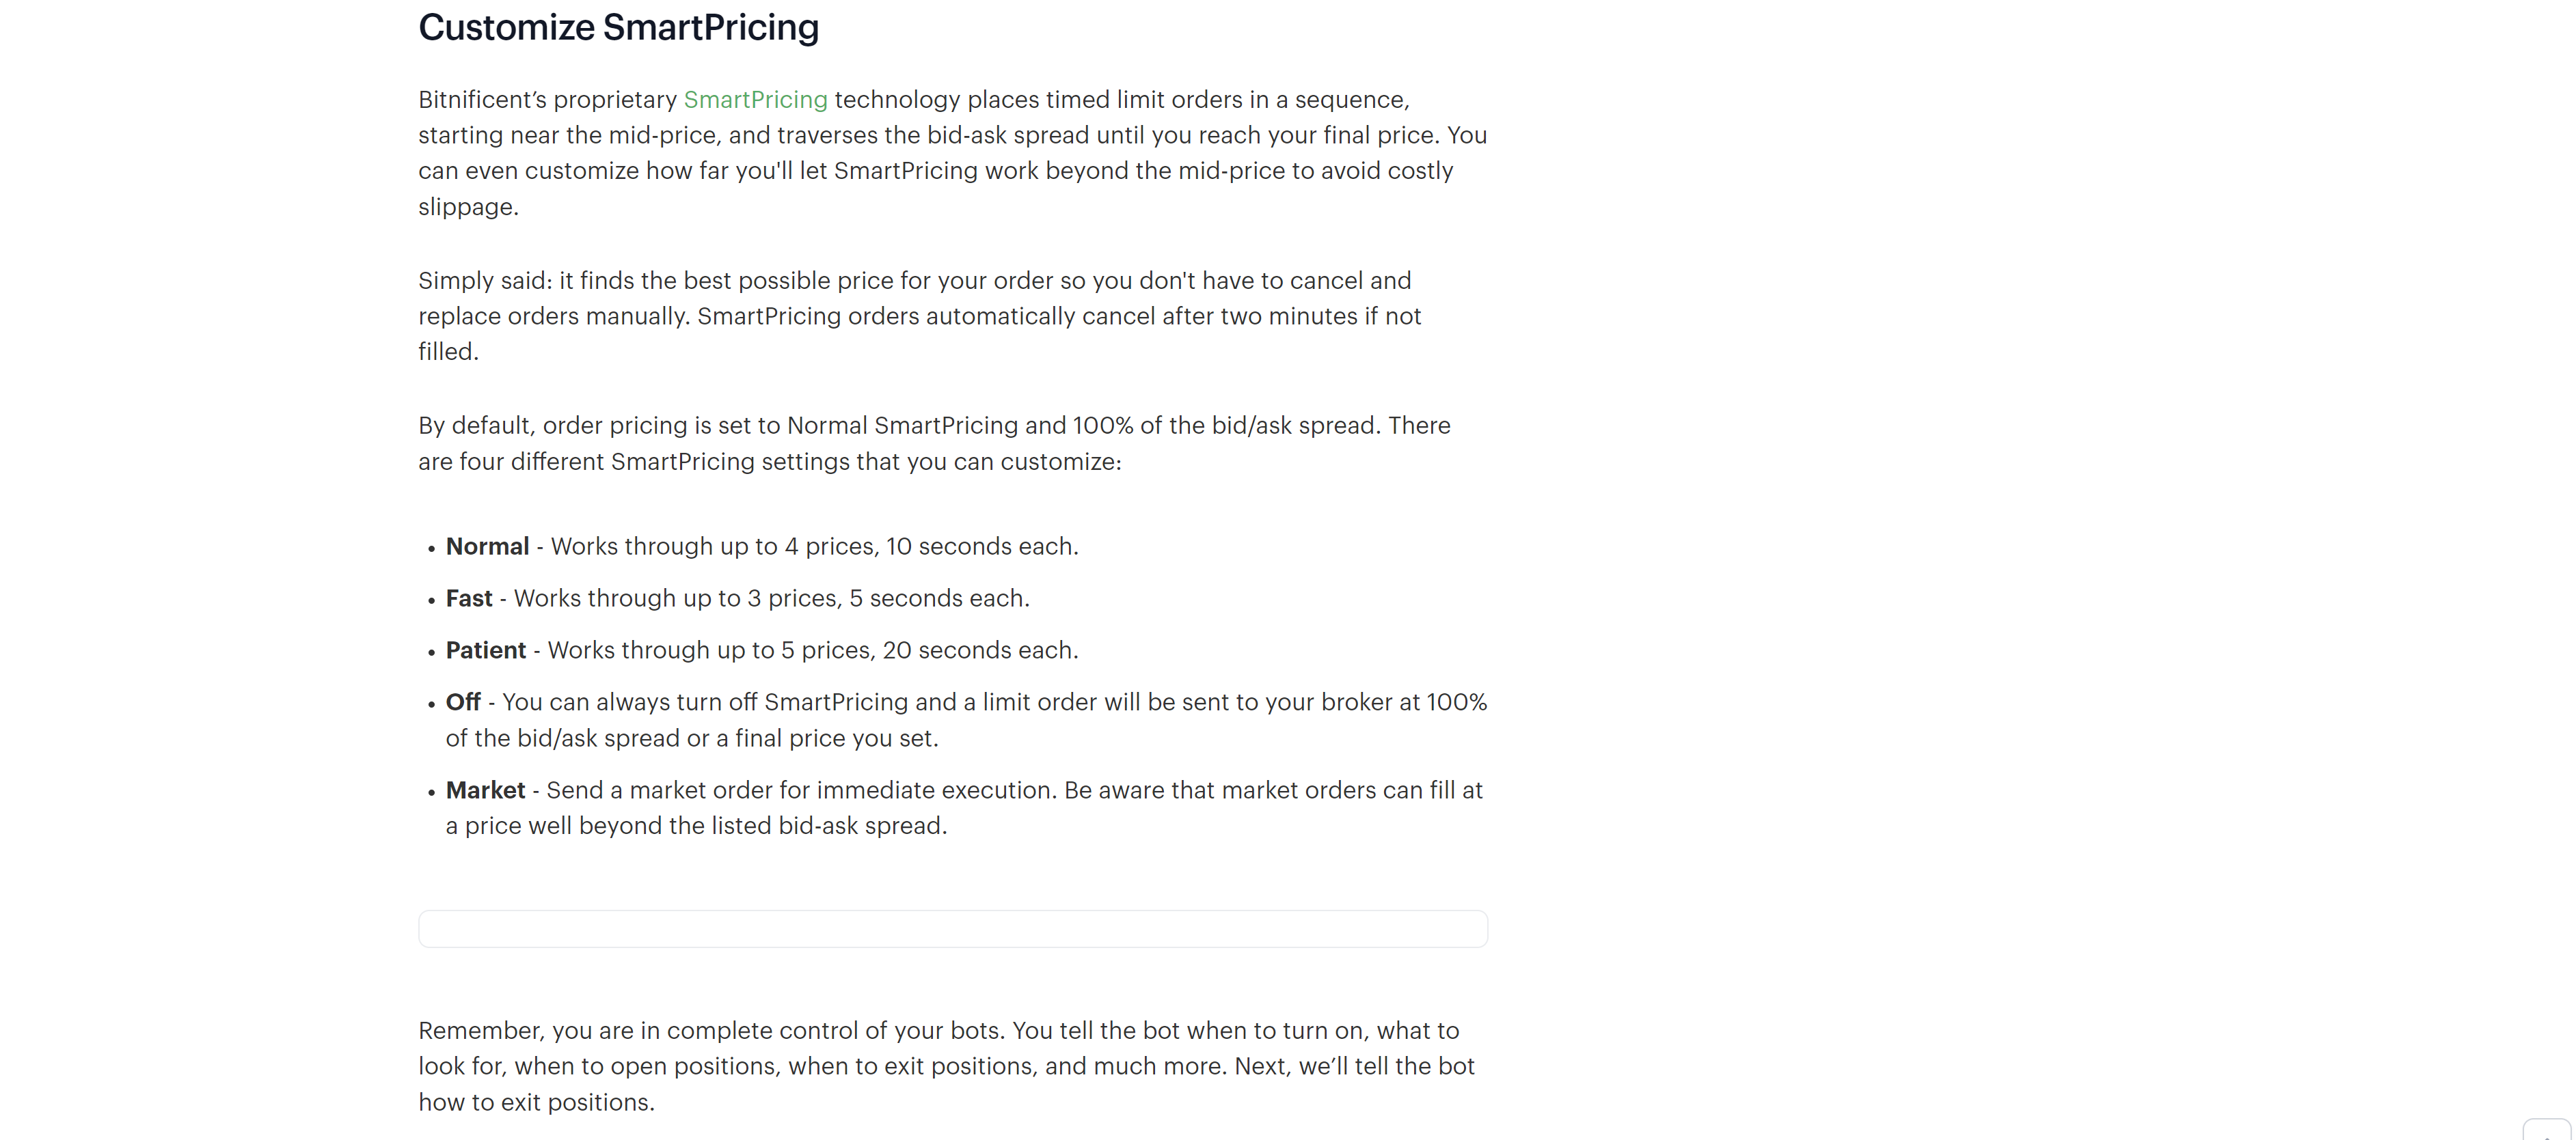The width and height of the screenshot is (2576, 1140).
Task: Open the green SmartPricing link
Action: pos(755,100)
